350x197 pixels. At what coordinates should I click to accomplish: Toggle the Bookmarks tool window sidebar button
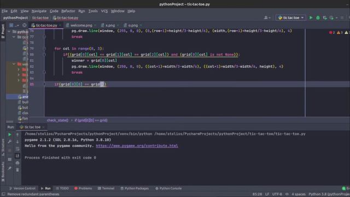click(x=3, y=172)
